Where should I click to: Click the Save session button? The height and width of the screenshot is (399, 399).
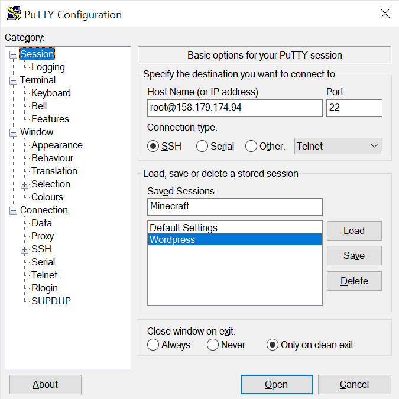(x=354, y=255)
